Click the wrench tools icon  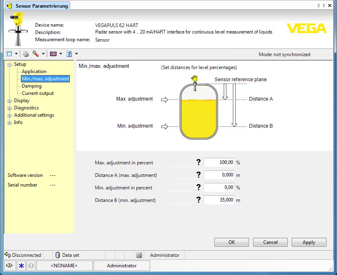pyautogui.click(x=36, y=54)
